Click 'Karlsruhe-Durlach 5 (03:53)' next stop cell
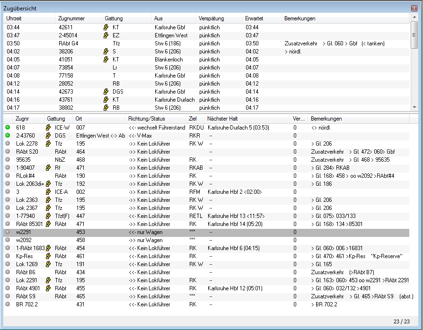 238,128
